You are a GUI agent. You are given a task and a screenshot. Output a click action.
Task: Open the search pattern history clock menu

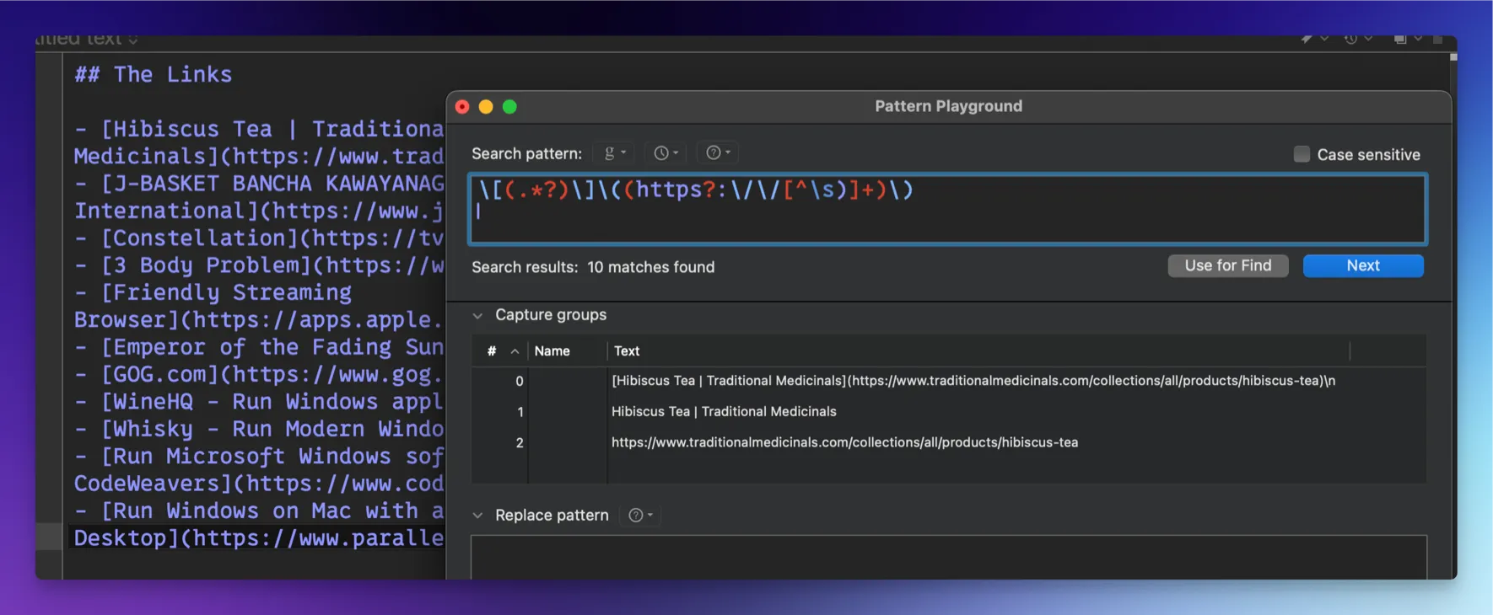tap(666, 152)
